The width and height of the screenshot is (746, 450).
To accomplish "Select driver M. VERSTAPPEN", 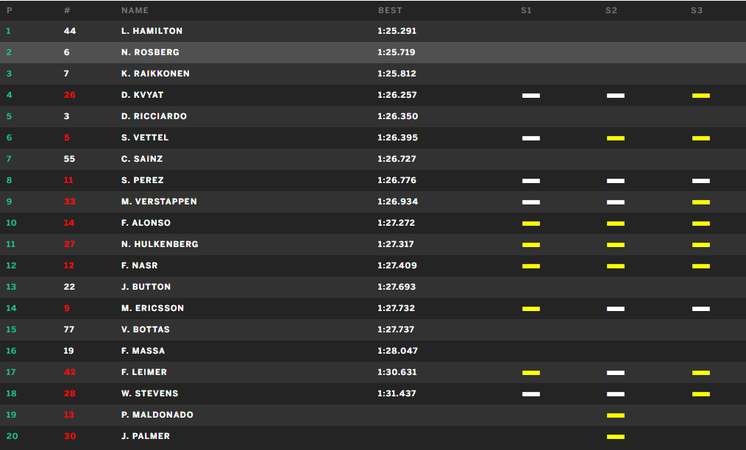I will (159, 201).
